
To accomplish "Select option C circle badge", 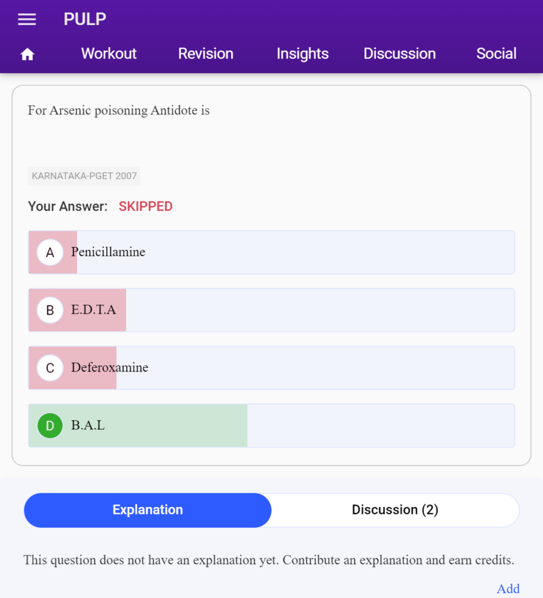I will [x=50, y=368].
